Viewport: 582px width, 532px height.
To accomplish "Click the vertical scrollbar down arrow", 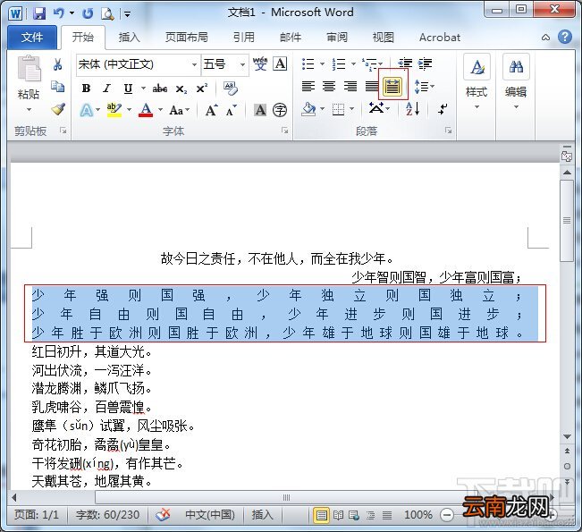I will point(567,436).
